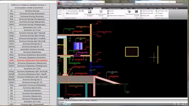Click the cell Колонны Контур Изолировать

(x=32, y=19)
